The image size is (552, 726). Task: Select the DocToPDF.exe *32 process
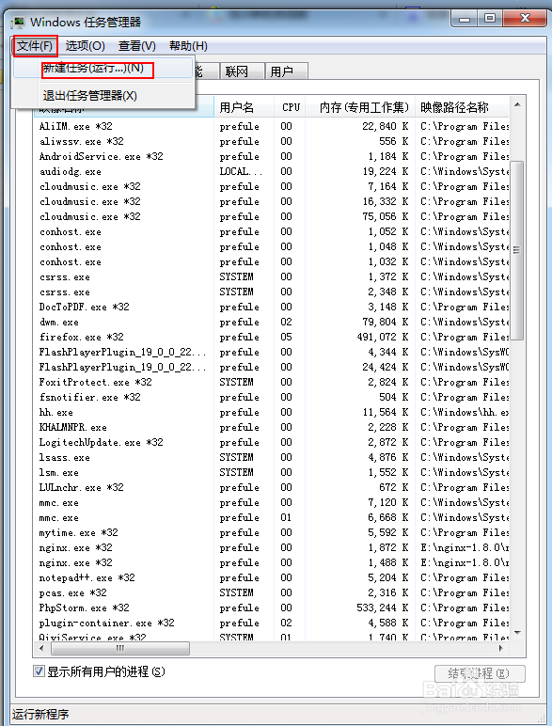pos(272,307)
